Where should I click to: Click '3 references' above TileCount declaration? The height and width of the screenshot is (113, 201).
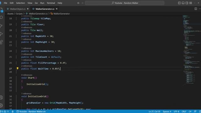[27, 54]
